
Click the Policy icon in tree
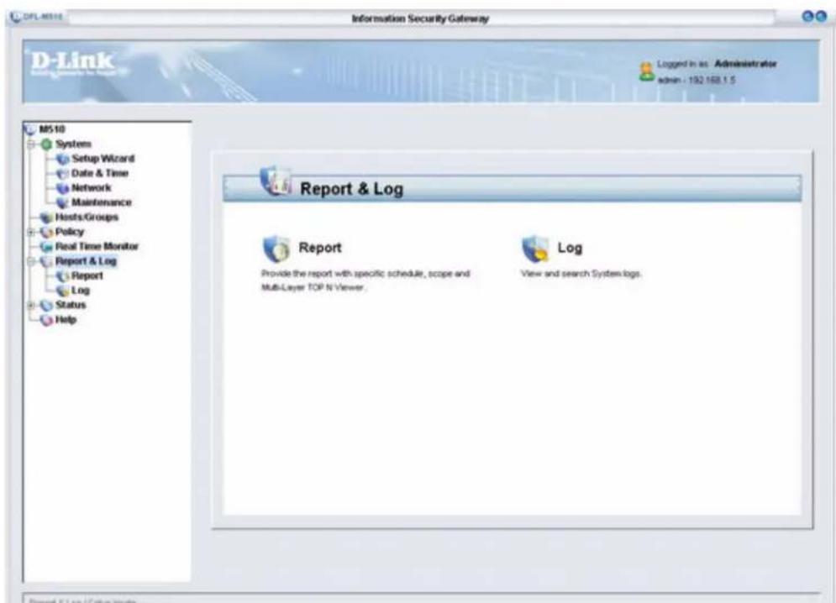pos(47,232)
